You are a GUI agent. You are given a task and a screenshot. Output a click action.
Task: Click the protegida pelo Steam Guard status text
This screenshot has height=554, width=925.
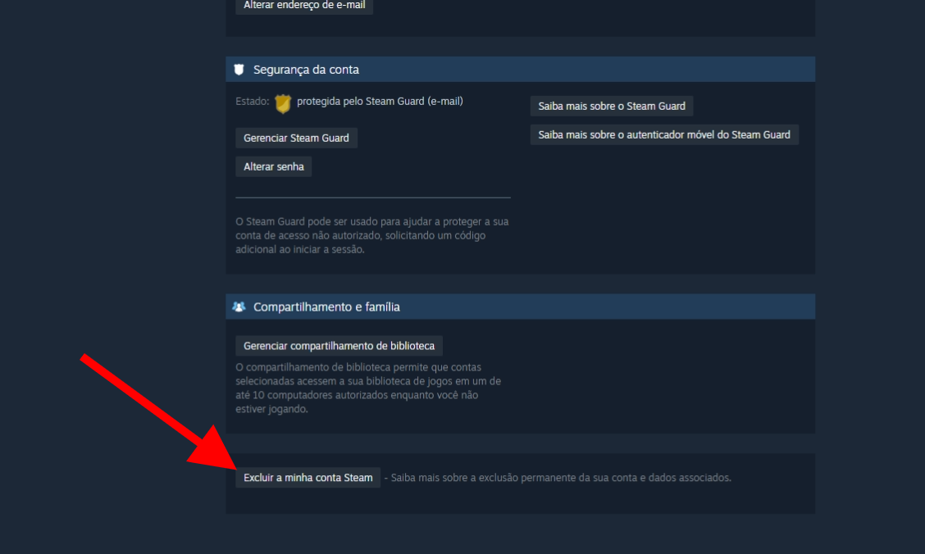(x=380, y=102)
